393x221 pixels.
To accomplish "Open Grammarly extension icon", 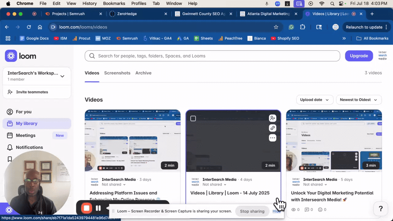I will (x=291, y=27).
